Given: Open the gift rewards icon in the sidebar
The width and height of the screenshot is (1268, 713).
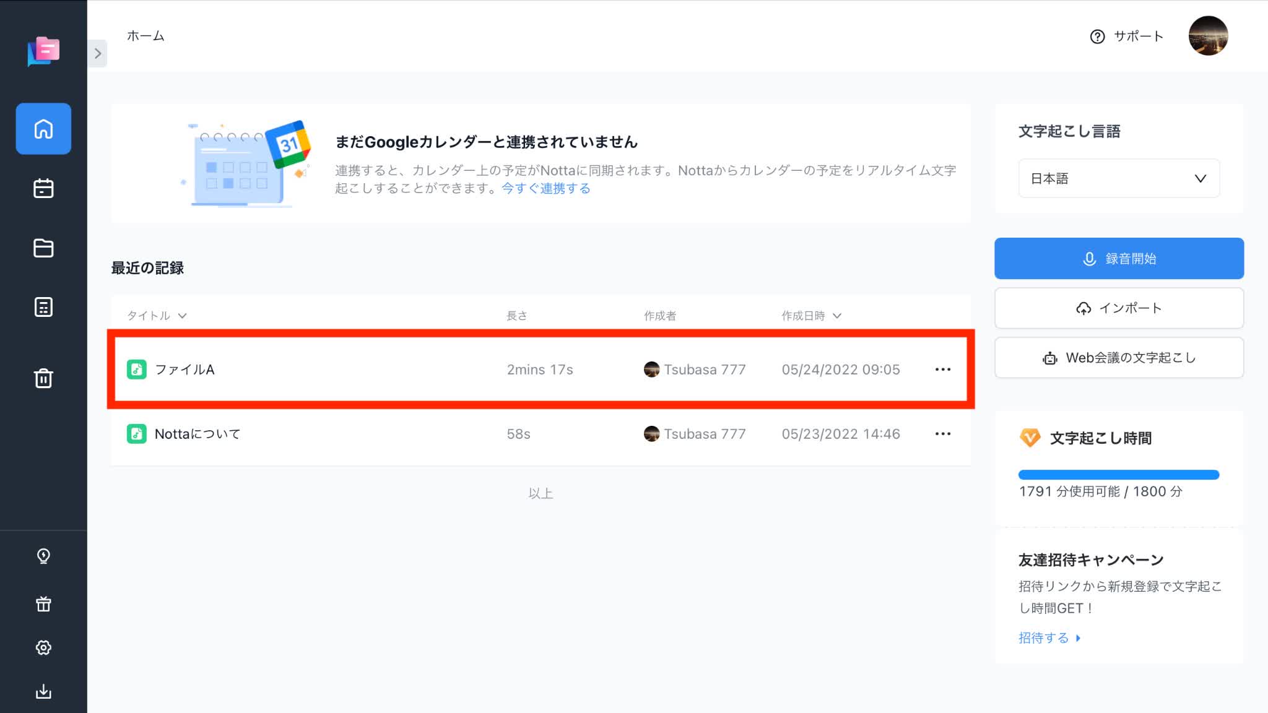Looking at the screenshot, I should [x=43, y=603].
